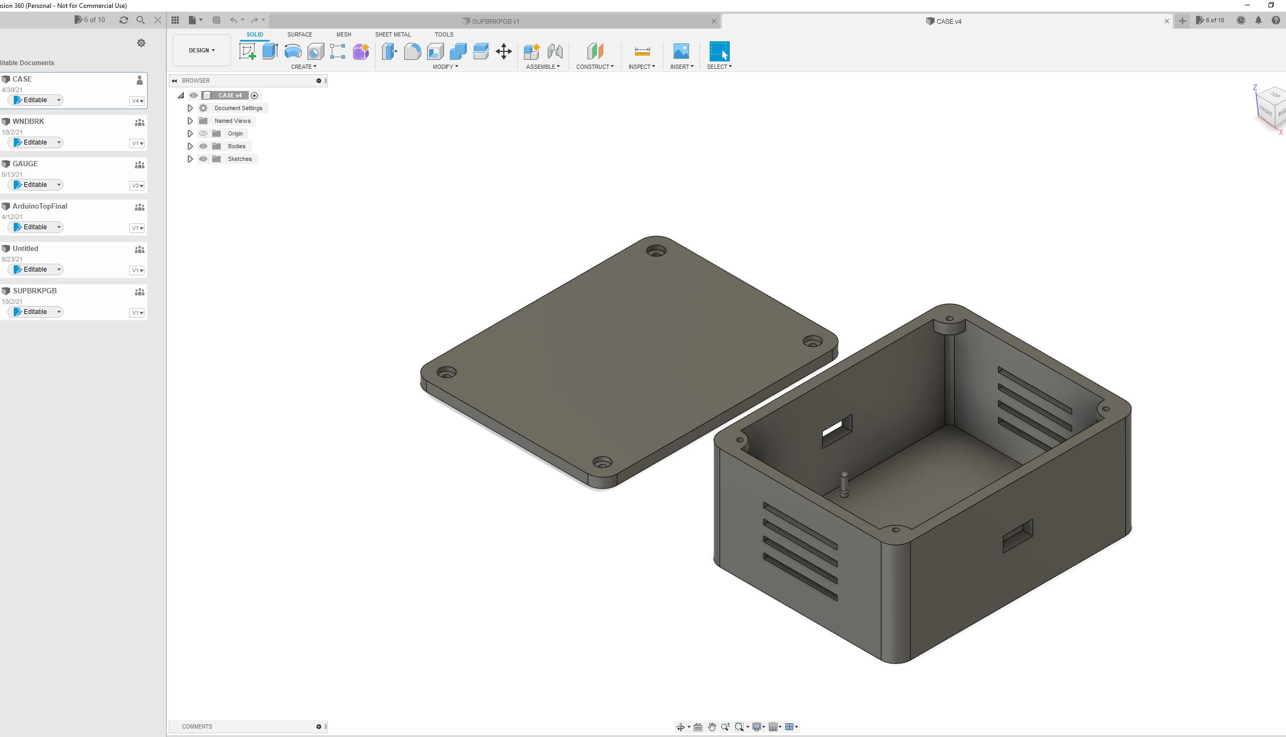Expand the Sketches node
Image resolution: width=1286 pixels, height=737 pixels.
[x=190, y=159]
